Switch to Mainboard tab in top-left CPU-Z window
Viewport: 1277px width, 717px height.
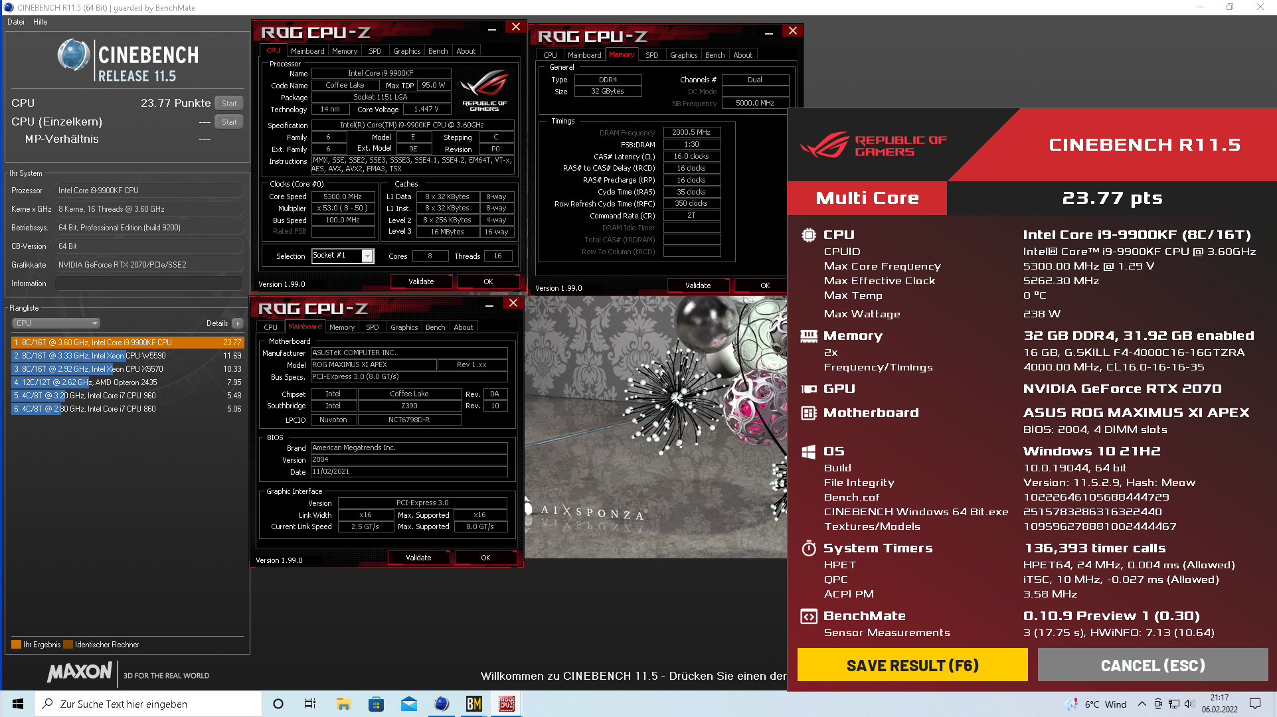(307, 51)
